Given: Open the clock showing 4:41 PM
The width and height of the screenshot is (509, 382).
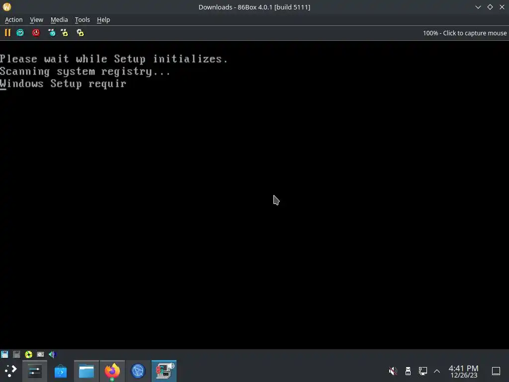Looking at the screenshot, I should [464, 371].
